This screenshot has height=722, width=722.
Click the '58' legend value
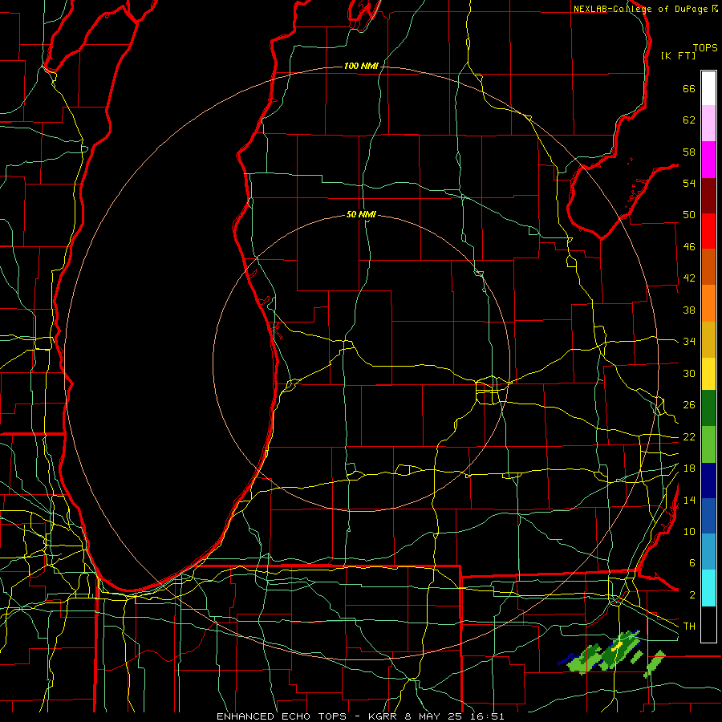pyautogui.click(x=689, y=152)
